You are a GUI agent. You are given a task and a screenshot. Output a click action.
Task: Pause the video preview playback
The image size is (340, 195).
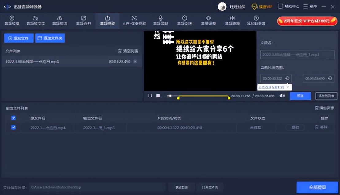(x=150, y=96)
